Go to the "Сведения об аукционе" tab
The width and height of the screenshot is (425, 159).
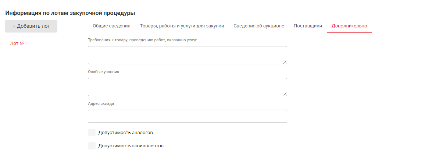(x=259, y=26)
